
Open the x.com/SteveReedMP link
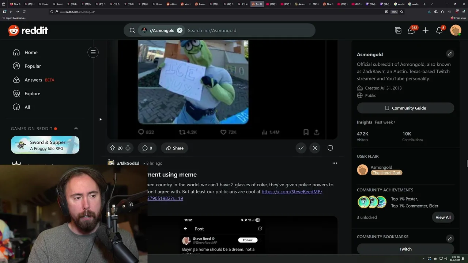(x=292, y=191)
